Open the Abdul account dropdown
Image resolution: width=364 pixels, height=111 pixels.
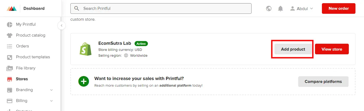pos(302,8)
